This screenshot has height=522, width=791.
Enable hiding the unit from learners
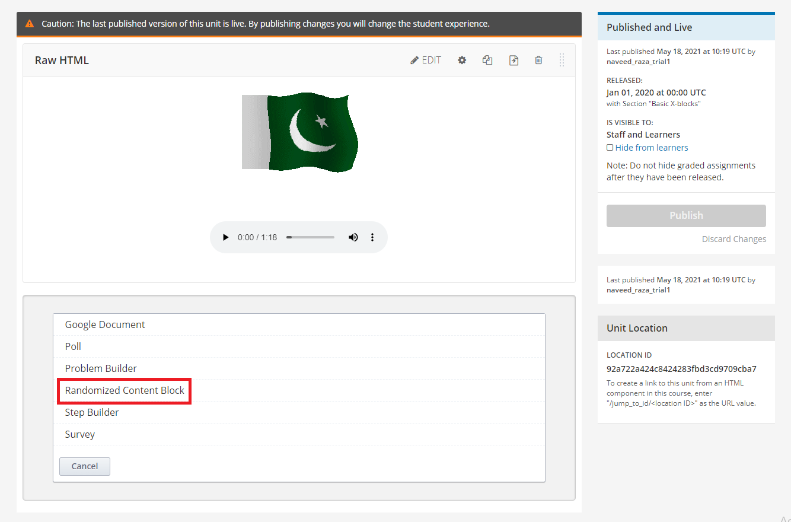pyautogui.click(x=610, y=147)
